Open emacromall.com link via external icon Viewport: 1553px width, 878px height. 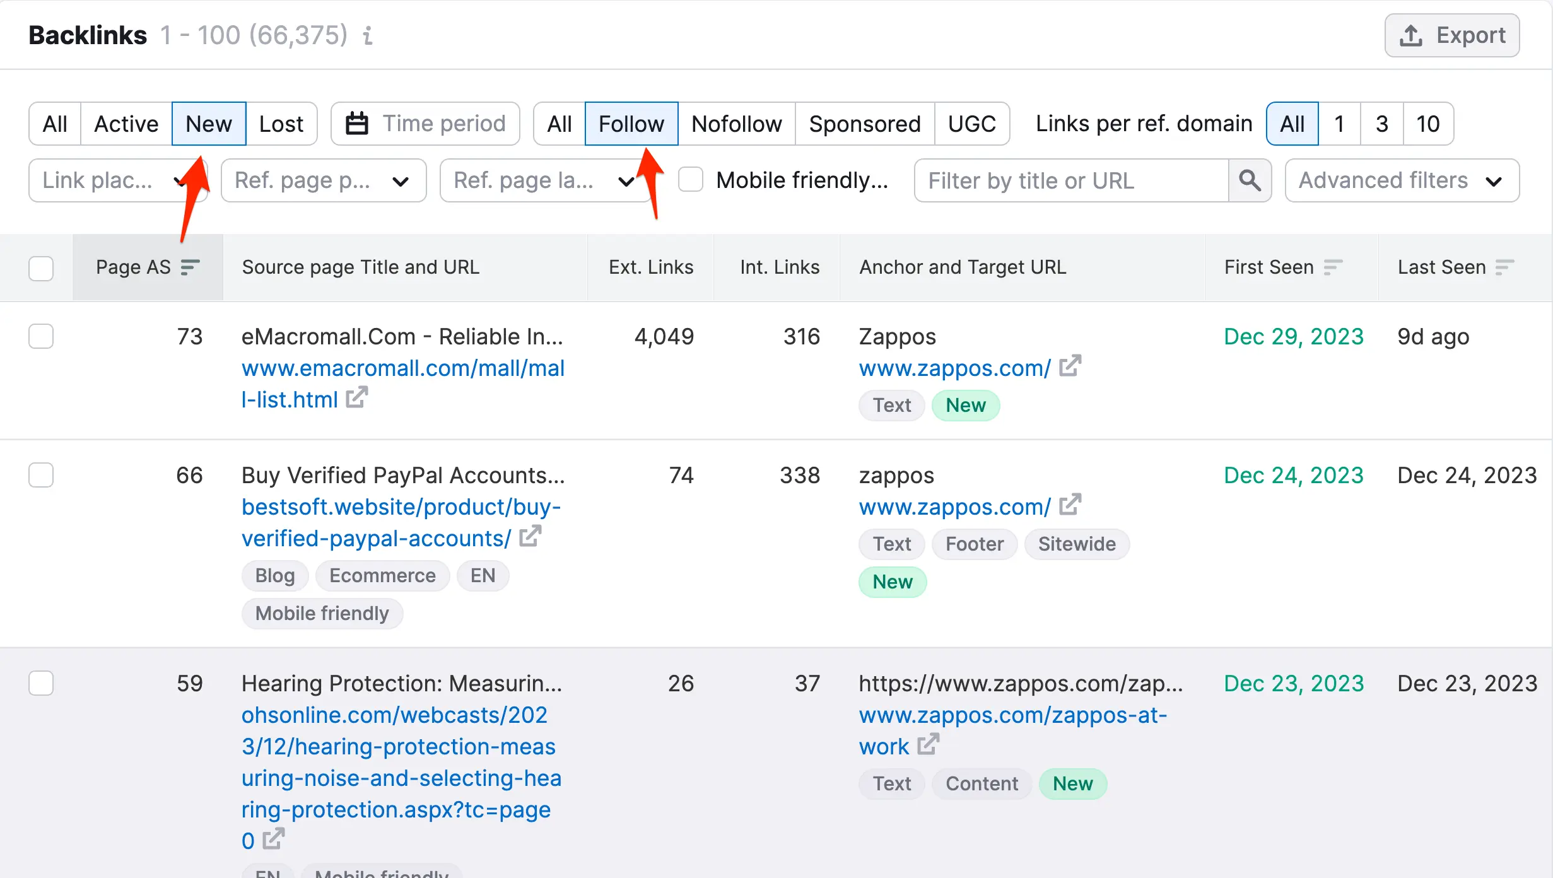click(x=356, y=397)
